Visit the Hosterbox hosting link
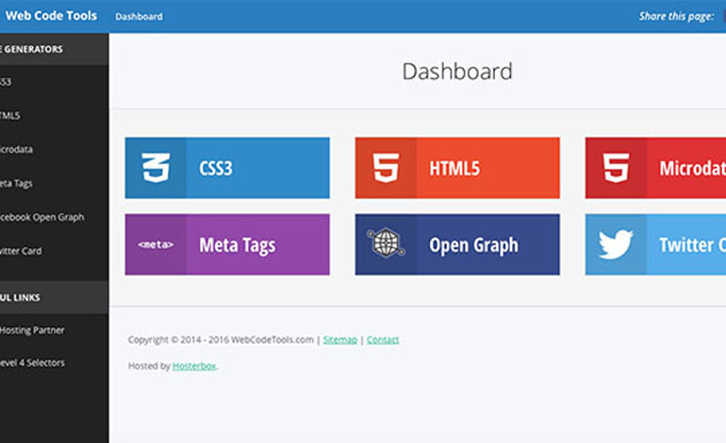Screen dimensions: 726x443 point(194,366)
